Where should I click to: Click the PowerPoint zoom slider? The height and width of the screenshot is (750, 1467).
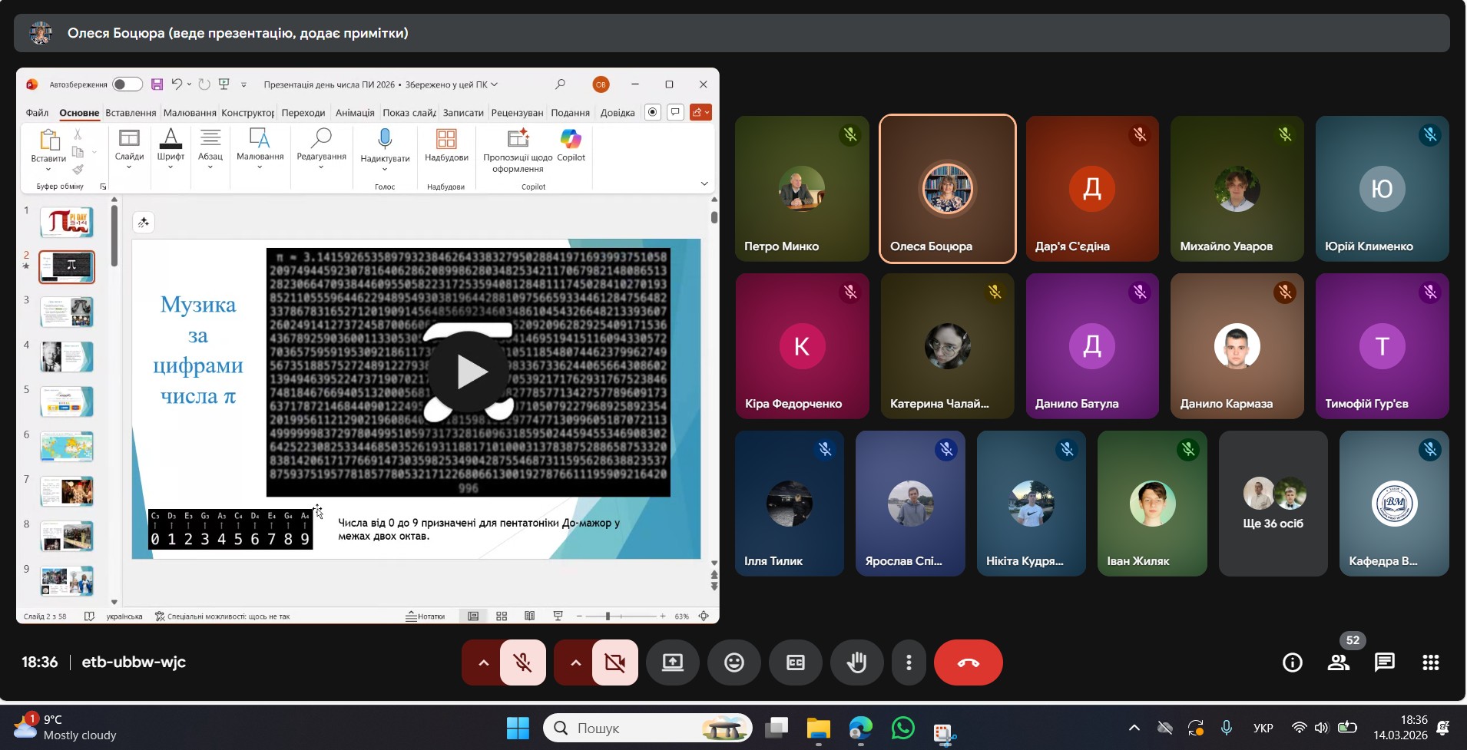(x=608, y=616)
